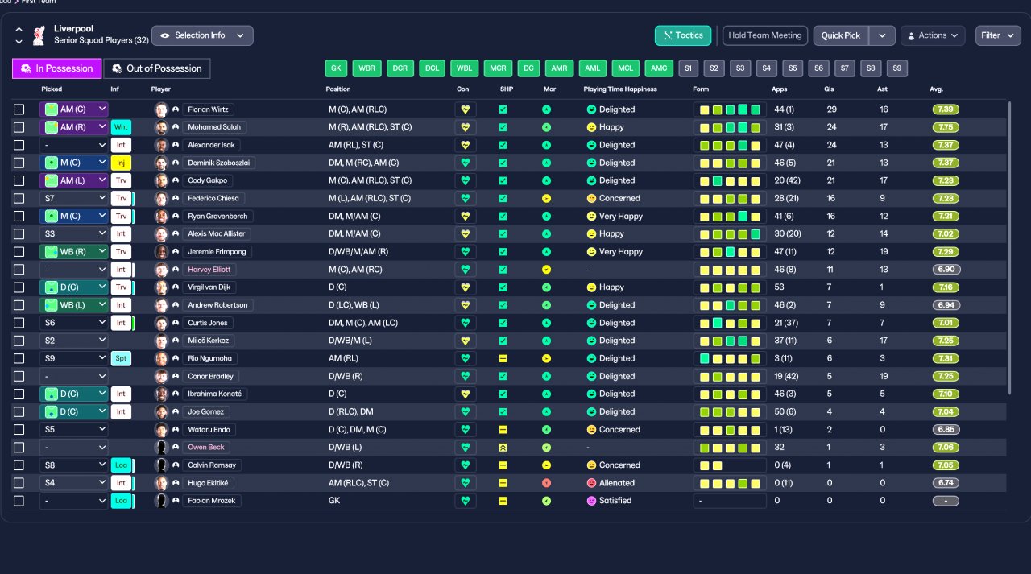Open the arrow beside Quick Pick
Screen dimensions: 1031x574
click(x=883, y=35)
